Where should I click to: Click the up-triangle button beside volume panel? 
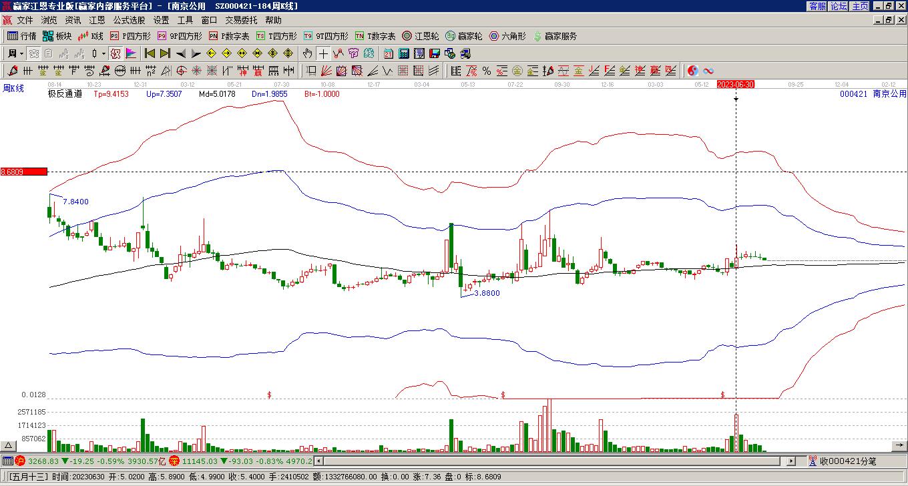[8, 446]
